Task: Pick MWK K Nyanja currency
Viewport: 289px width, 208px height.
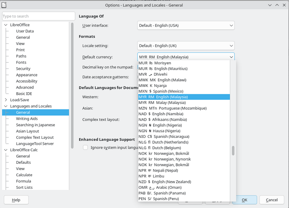Action: (x=184, y=86)
